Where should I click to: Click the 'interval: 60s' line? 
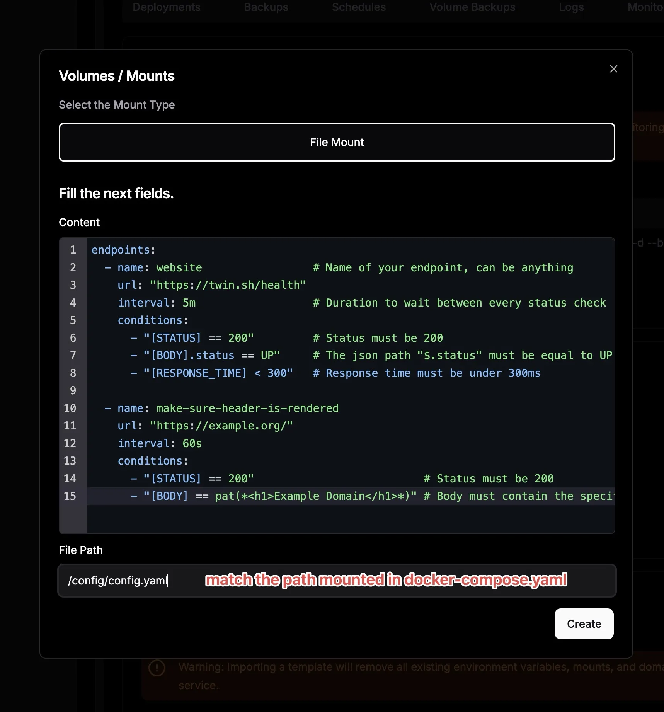[x=160, y=443]
